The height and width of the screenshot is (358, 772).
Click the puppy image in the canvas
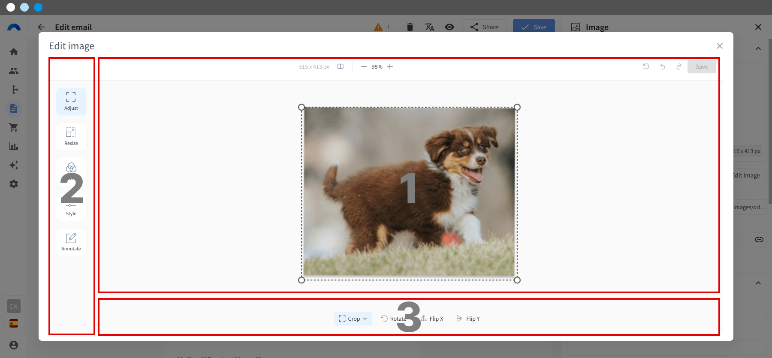click(x=409, y=192)
